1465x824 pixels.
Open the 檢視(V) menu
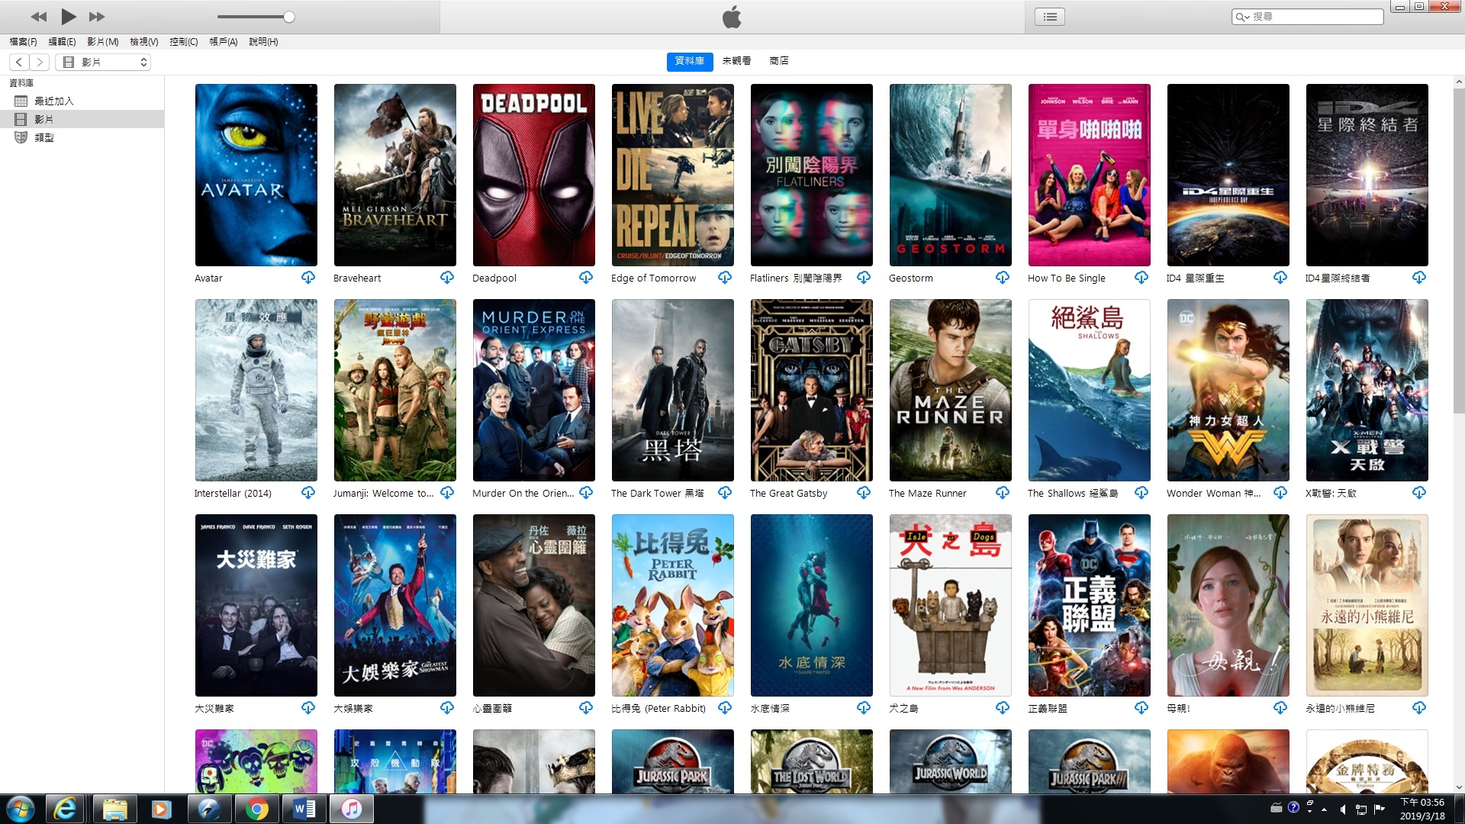tap(144, 42)
